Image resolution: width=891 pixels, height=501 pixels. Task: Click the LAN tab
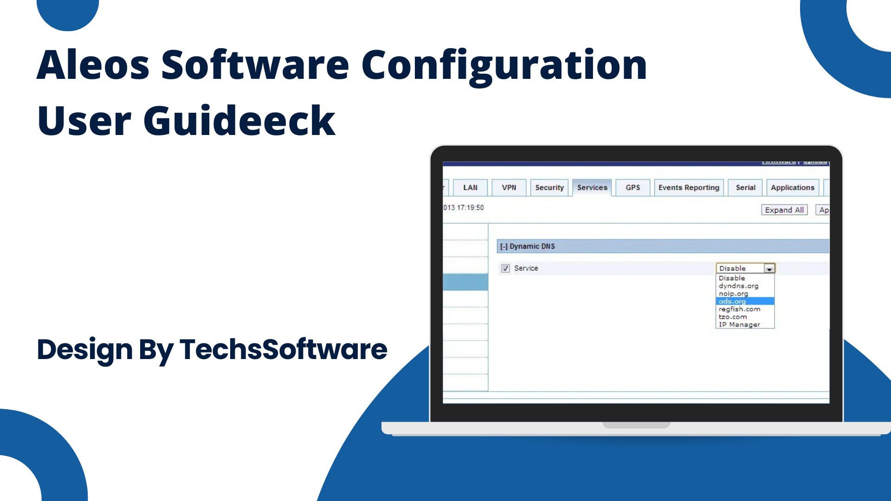(470, 187)
